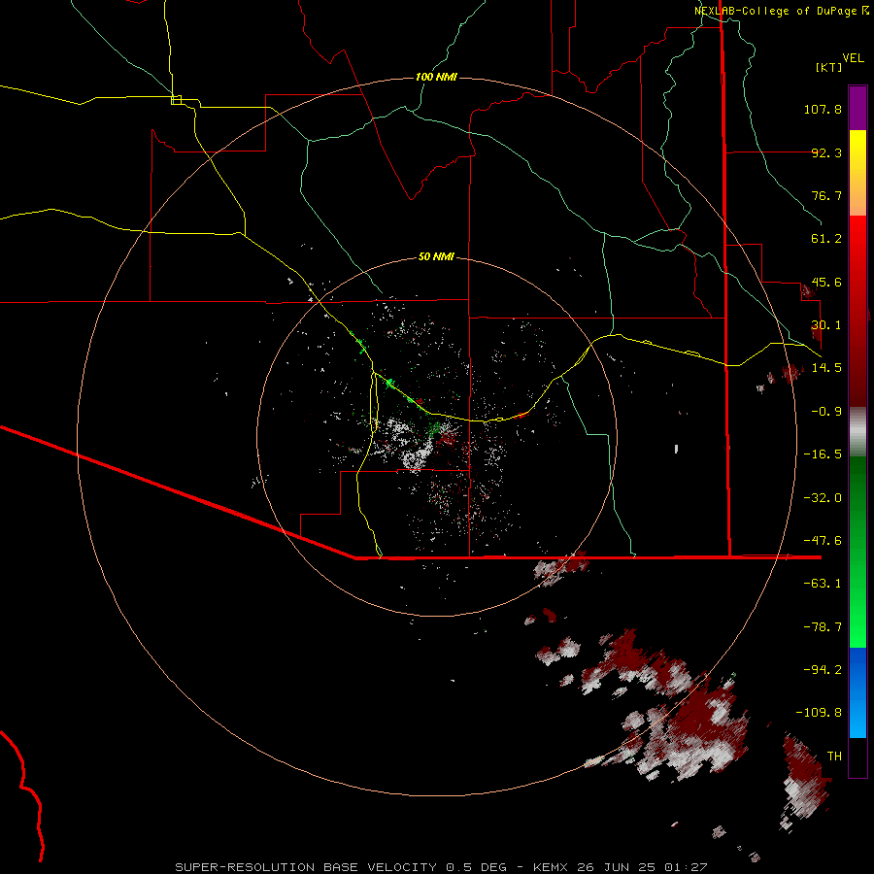Click the bright green segment of color bar
Screen dimensions: 874x874
coord(857,606)
